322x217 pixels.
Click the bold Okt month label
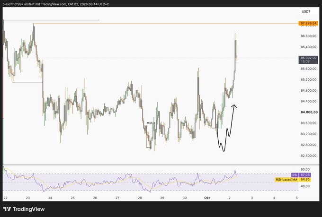[207, 198]
